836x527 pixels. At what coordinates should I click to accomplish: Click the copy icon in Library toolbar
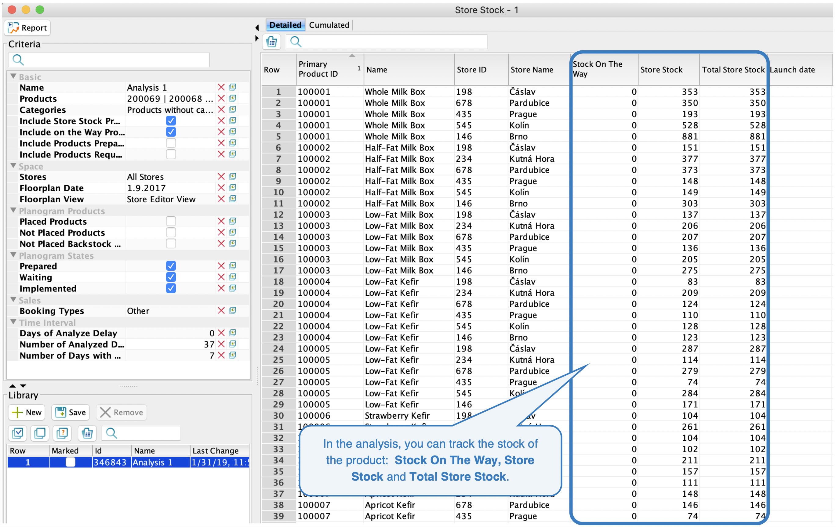(40, 433)
